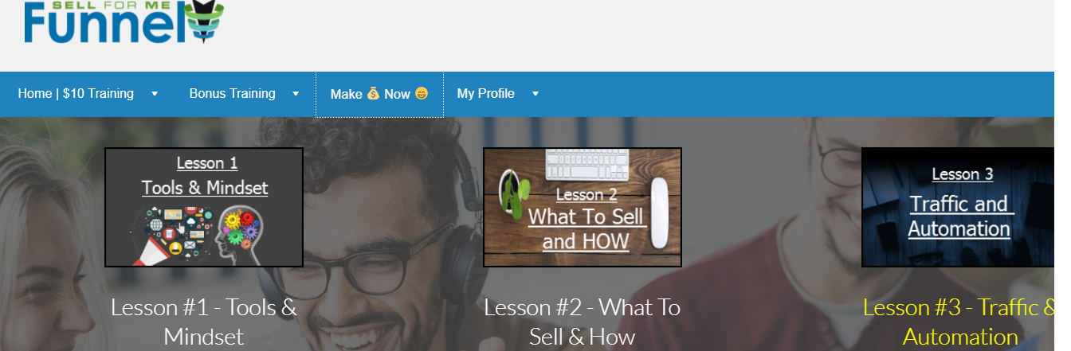Click the smiling face emoji in navigation

422,94
